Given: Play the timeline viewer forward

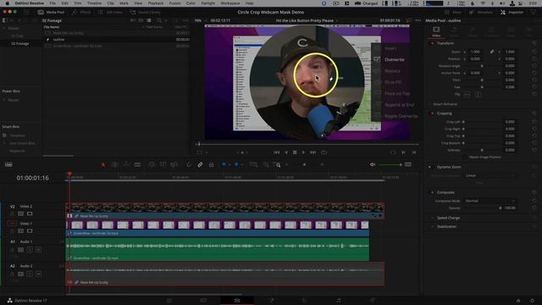Looking at the screenshot, I should [x=303, y=152].
